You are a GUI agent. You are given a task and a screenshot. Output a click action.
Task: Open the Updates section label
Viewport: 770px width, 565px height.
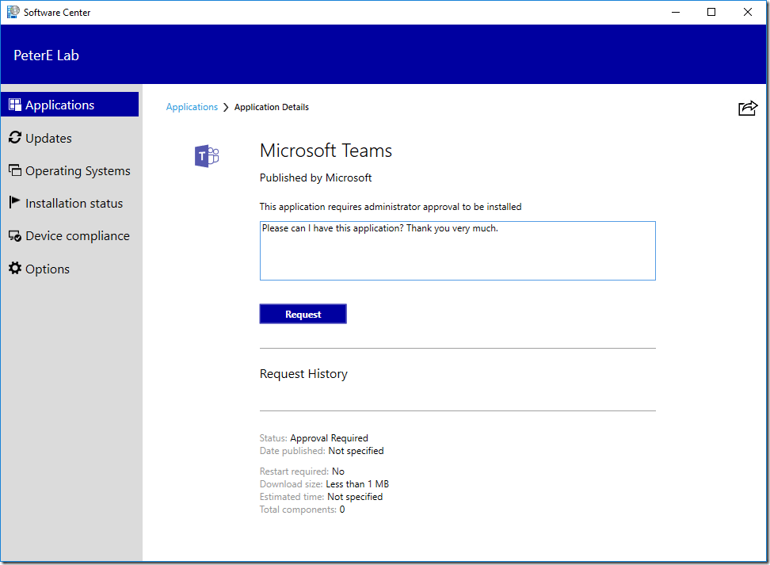(48, 138)
